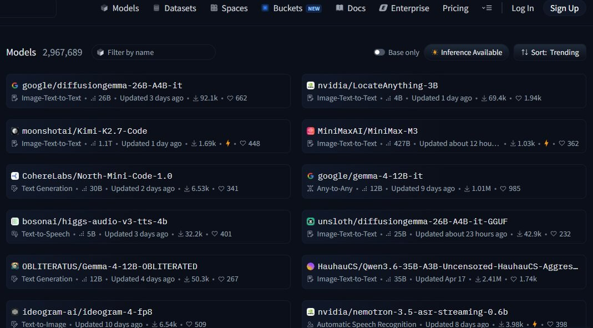Open CohereLabs/North-Mini-Code-1.0 model
Screen dimensions: 593x328
pos(148,181)
